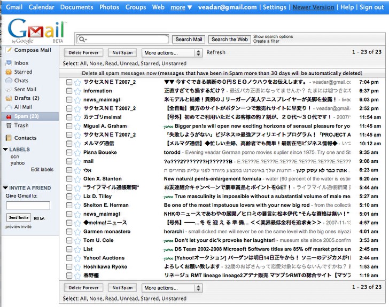Click the Chats bubble icon
This screenshot has width=389, height=307.
click(9, 81)
